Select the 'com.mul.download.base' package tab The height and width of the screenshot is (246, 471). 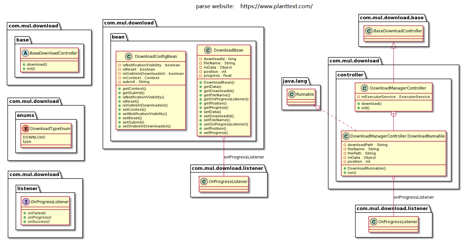pos(392,17)
